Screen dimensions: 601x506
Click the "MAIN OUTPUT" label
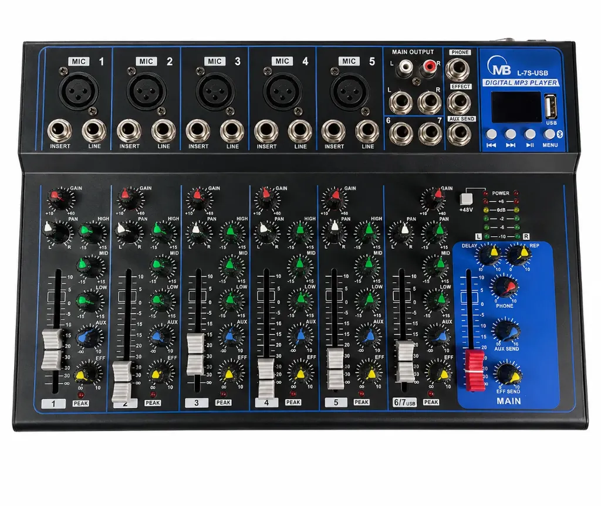[413, 52]
